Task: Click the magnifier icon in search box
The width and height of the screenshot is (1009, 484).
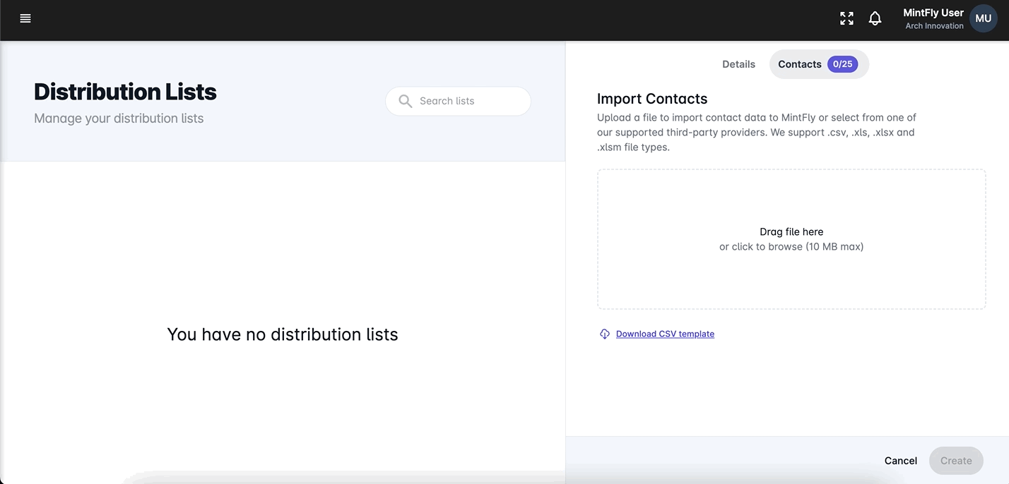Action: [x=406, y=102]
